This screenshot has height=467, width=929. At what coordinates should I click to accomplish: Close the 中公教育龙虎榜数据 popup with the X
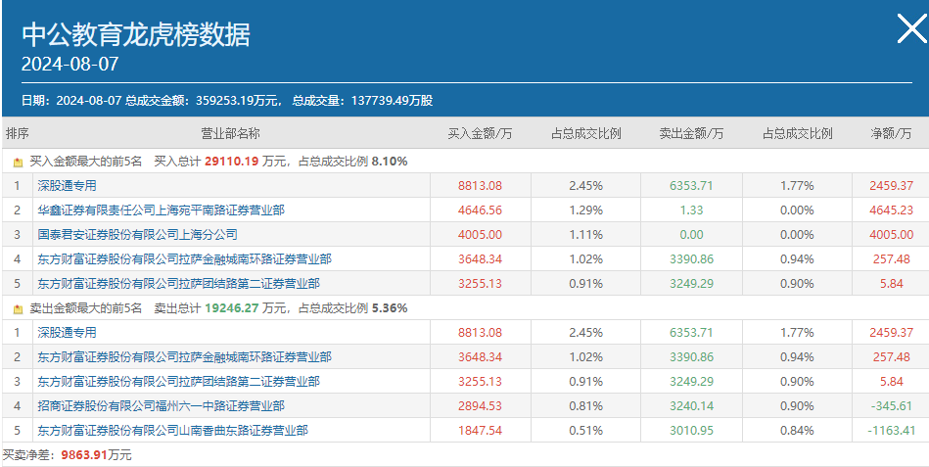coord(911,29)
